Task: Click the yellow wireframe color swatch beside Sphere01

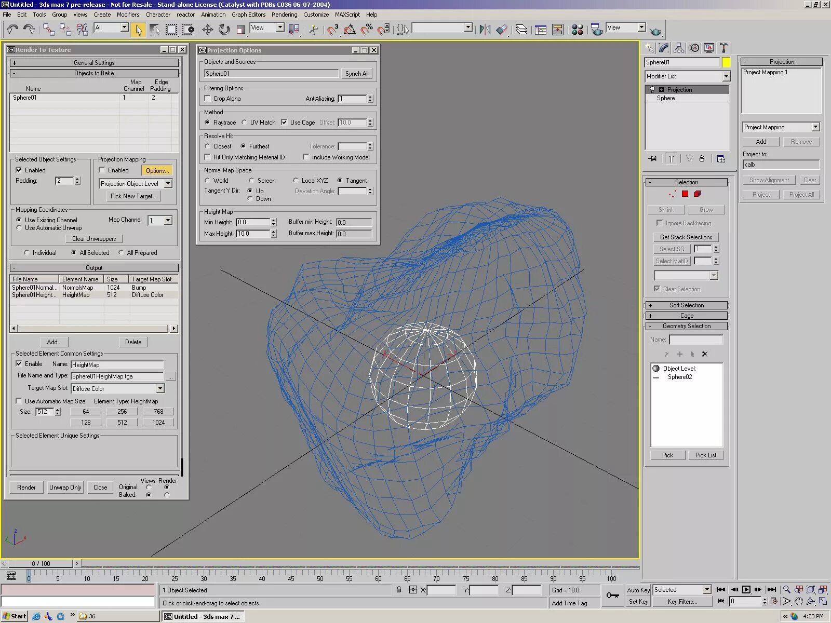Action: tap(727, 62)
